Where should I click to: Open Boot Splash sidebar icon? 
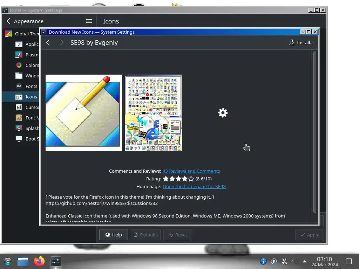point(19,139)
